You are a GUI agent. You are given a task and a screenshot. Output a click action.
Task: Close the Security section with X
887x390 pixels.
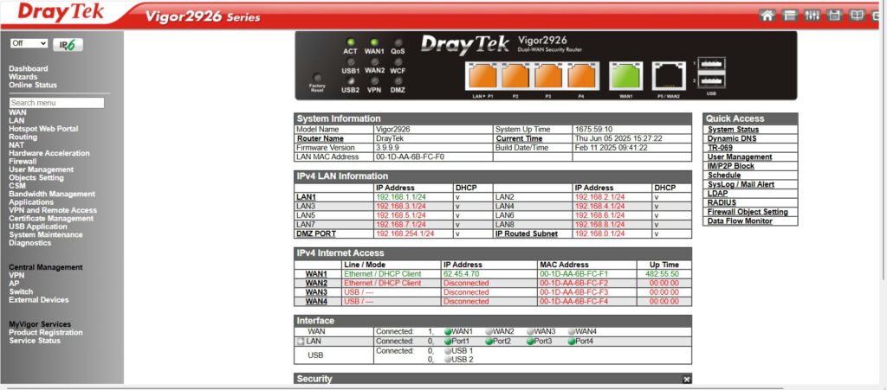[x=686, y=380]
